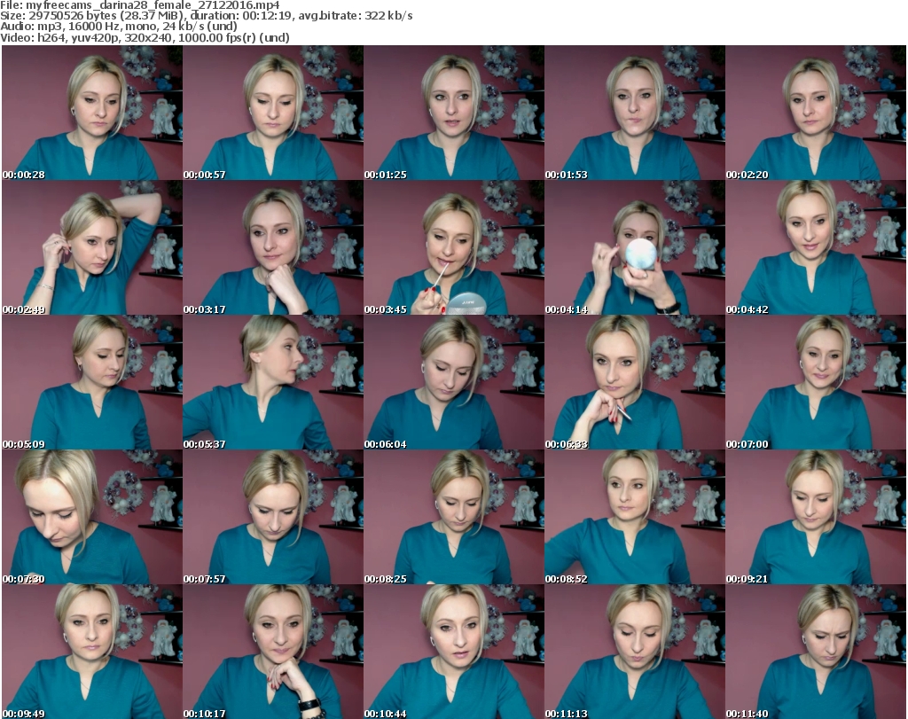Click the 00:10:44 thumbnail

tap(453, 652)
